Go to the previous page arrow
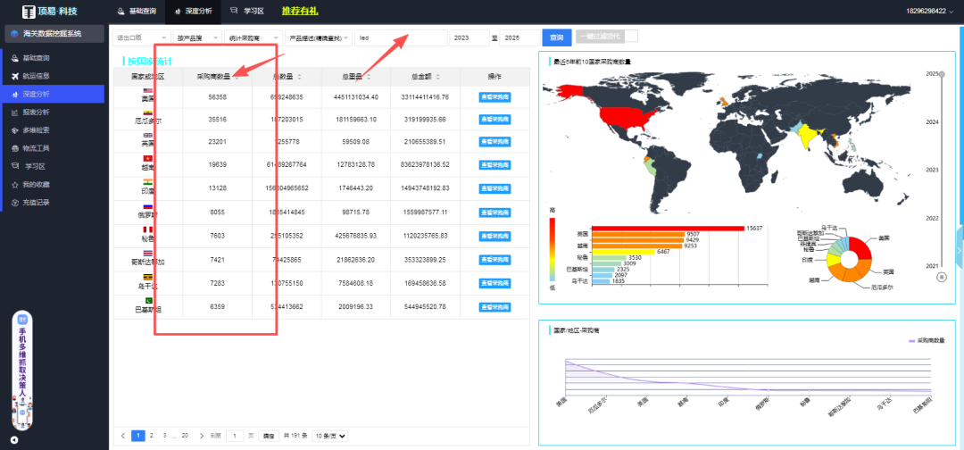Screen dimensions: 964x450 click(x=123, y=436)
